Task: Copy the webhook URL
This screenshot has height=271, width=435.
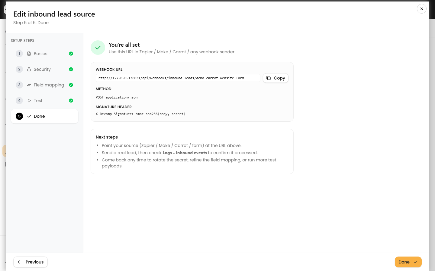Action: [275, 78]
